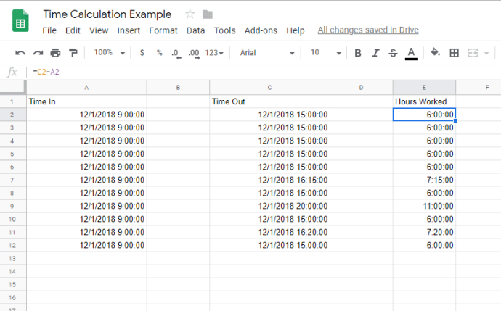Expand the Arial font dropdown
Screen dimensions: 501x311
(x=266, y=53)
